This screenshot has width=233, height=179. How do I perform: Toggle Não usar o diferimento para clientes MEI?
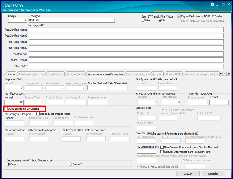pos(149,134)
